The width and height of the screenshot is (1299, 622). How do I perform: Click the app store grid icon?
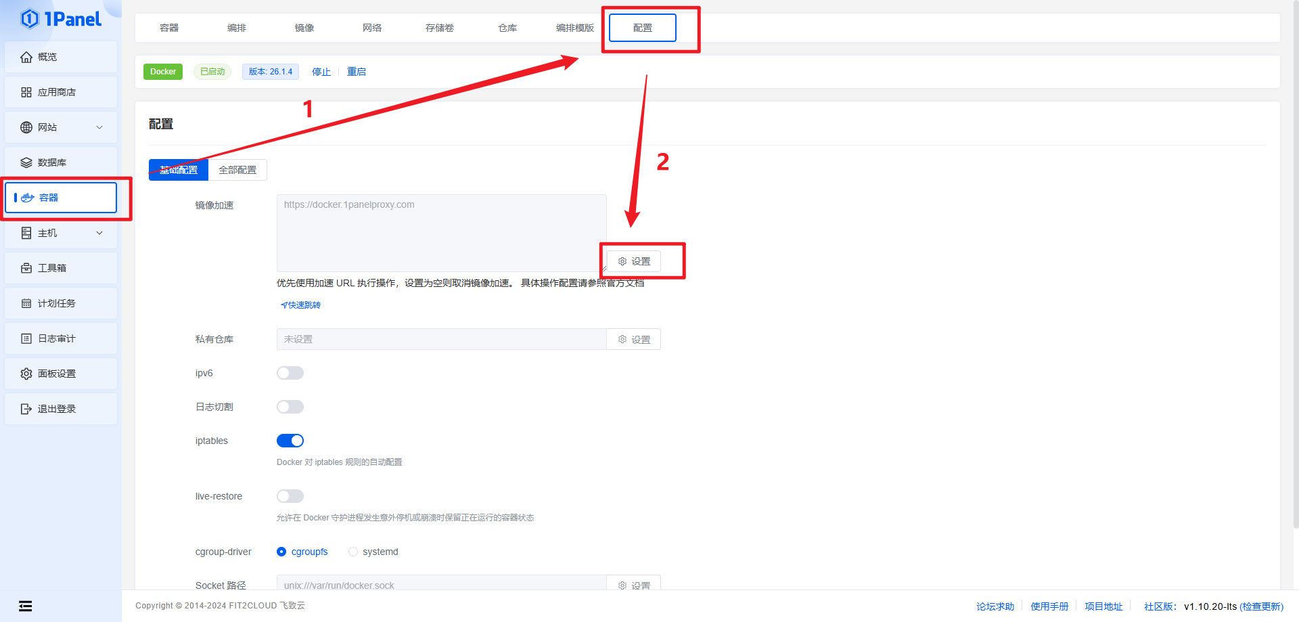[x=26, y=92]
